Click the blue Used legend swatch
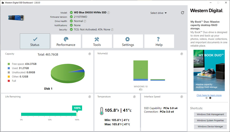 tap(9, 68)
